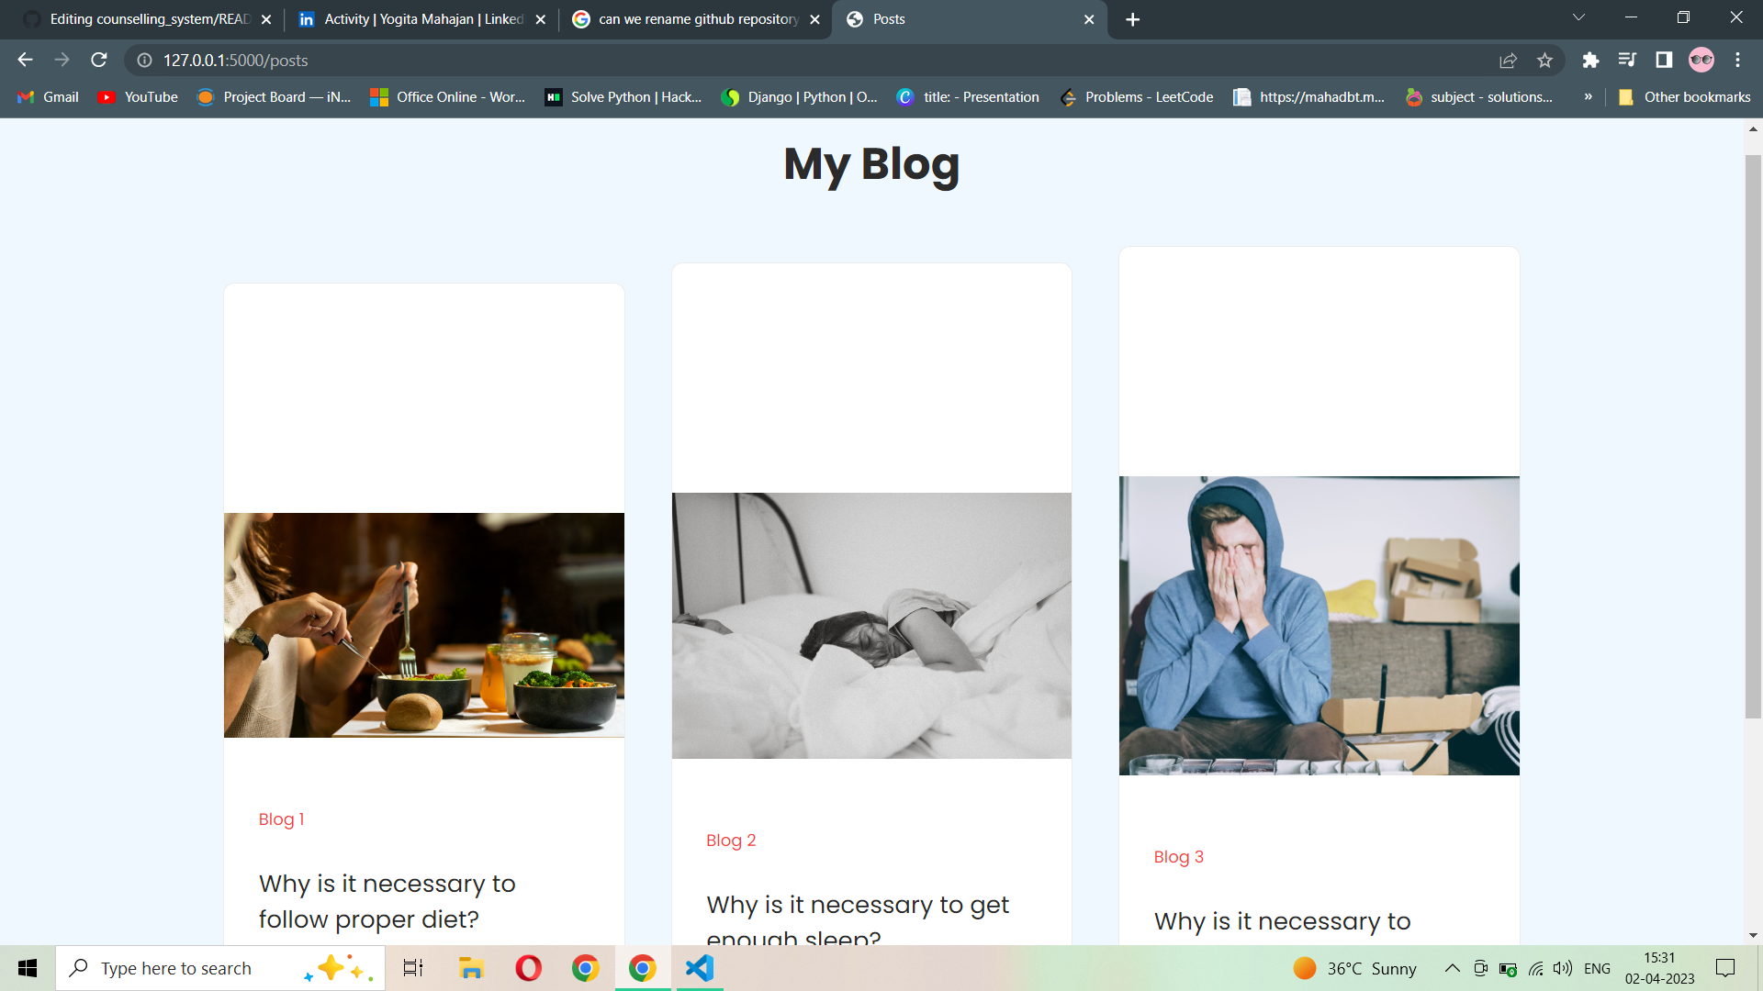
Task: Open the Office Online bookmark
Action: click(x=448, y=97)
